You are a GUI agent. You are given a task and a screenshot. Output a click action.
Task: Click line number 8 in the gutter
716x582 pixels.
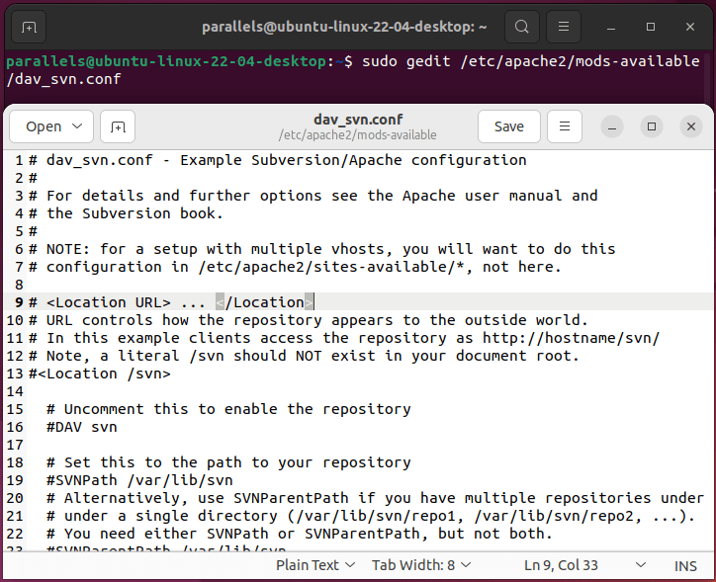point(19,285)
